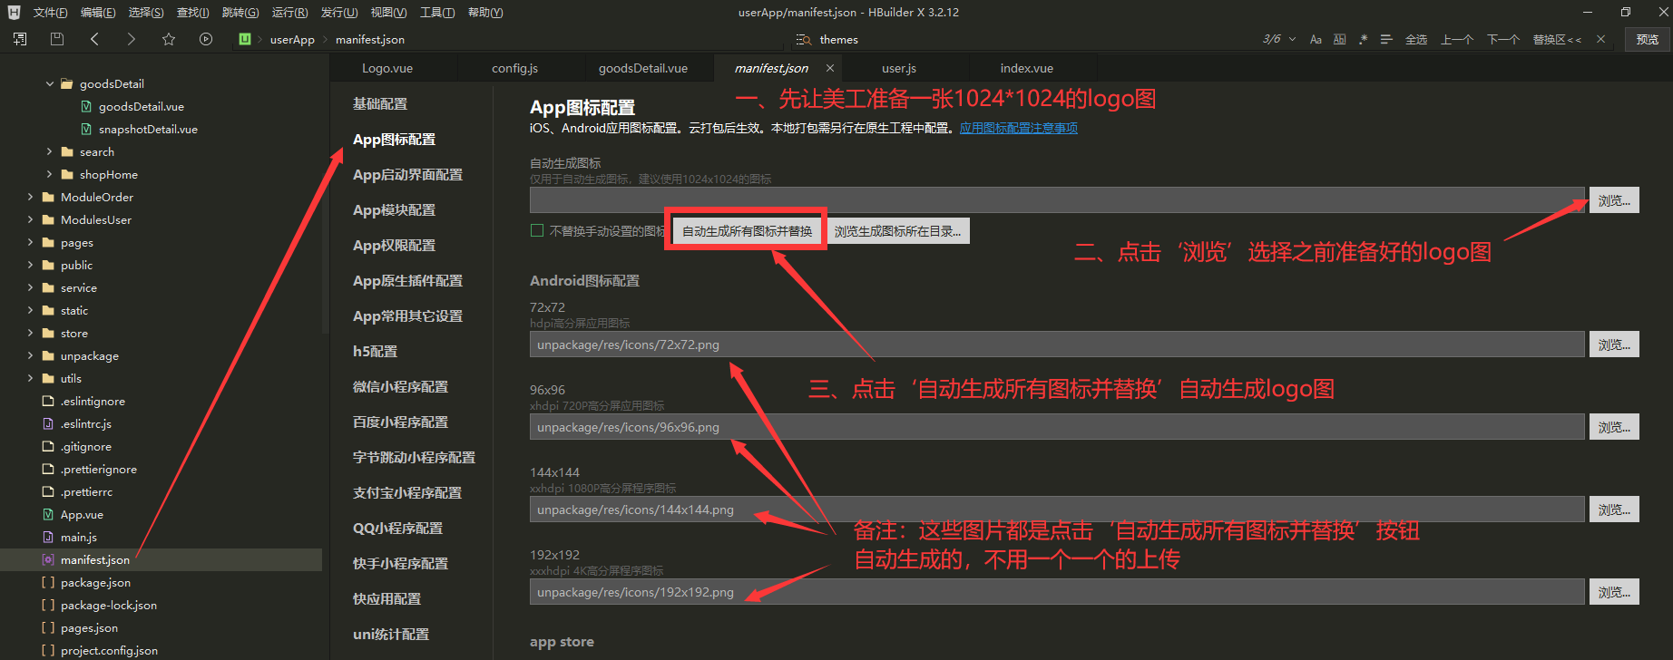Viewport: 1673px width, 660px height.
Task: Go back using the left arrow icon
Action: coord(94,39)
